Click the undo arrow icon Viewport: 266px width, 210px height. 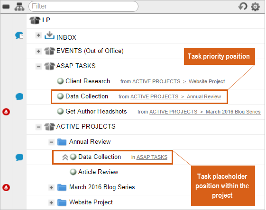coord(243,6)
